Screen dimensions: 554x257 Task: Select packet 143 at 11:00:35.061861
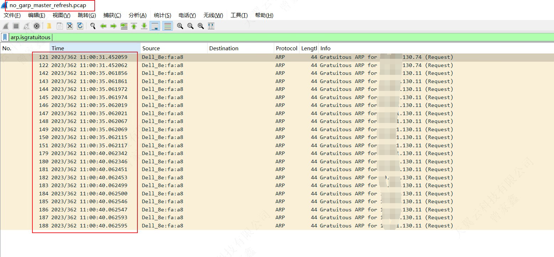(x=277, y=81)
